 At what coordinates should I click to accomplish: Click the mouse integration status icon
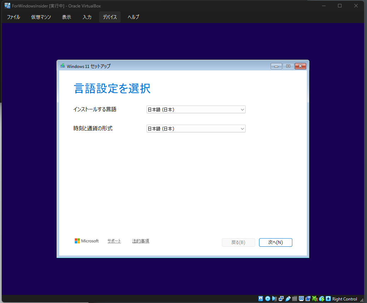(322, 299)
